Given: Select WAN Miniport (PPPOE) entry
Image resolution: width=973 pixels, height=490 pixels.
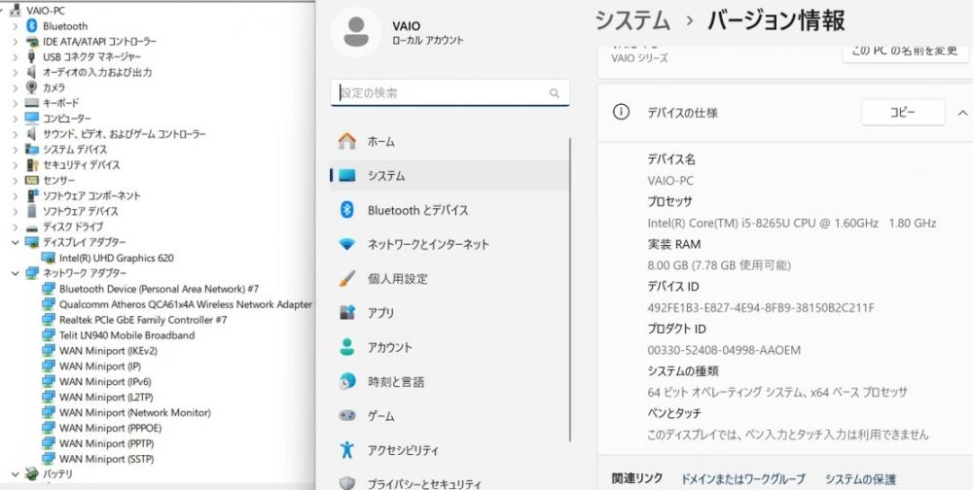Looking at the screenshot, I should pyautogui.click(x=110, y=428).
